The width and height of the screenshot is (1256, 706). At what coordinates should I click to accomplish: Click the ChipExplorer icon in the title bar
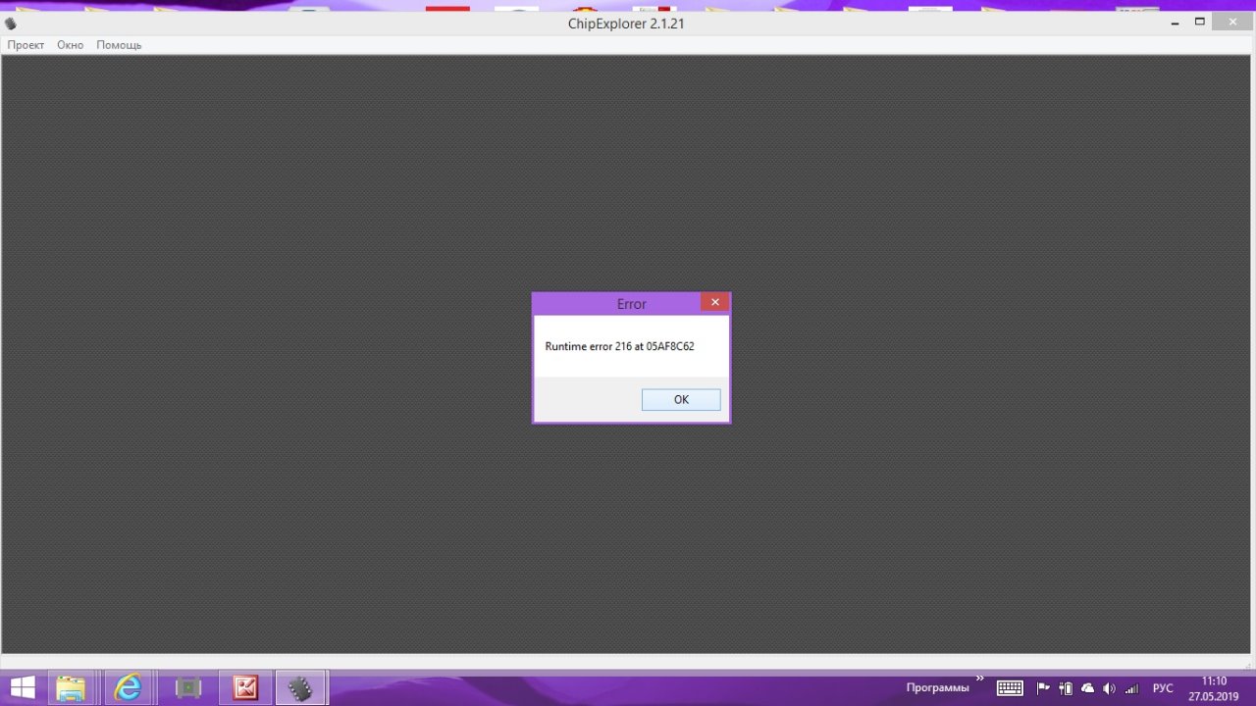click(11, 24)
